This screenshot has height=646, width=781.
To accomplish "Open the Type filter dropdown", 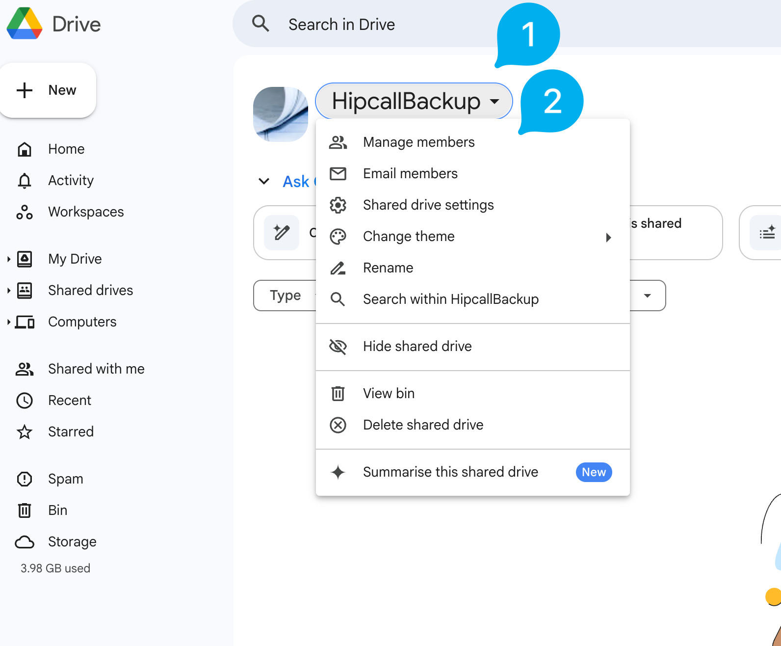I will pos(285,296).
